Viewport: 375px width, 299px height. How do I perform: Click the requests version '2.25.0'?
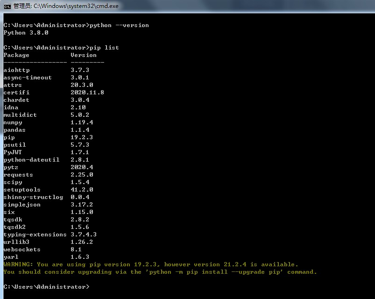coord(82,175)
